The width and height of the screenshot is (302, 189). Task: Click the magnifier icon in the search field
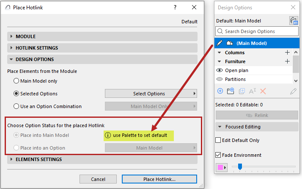220,31
